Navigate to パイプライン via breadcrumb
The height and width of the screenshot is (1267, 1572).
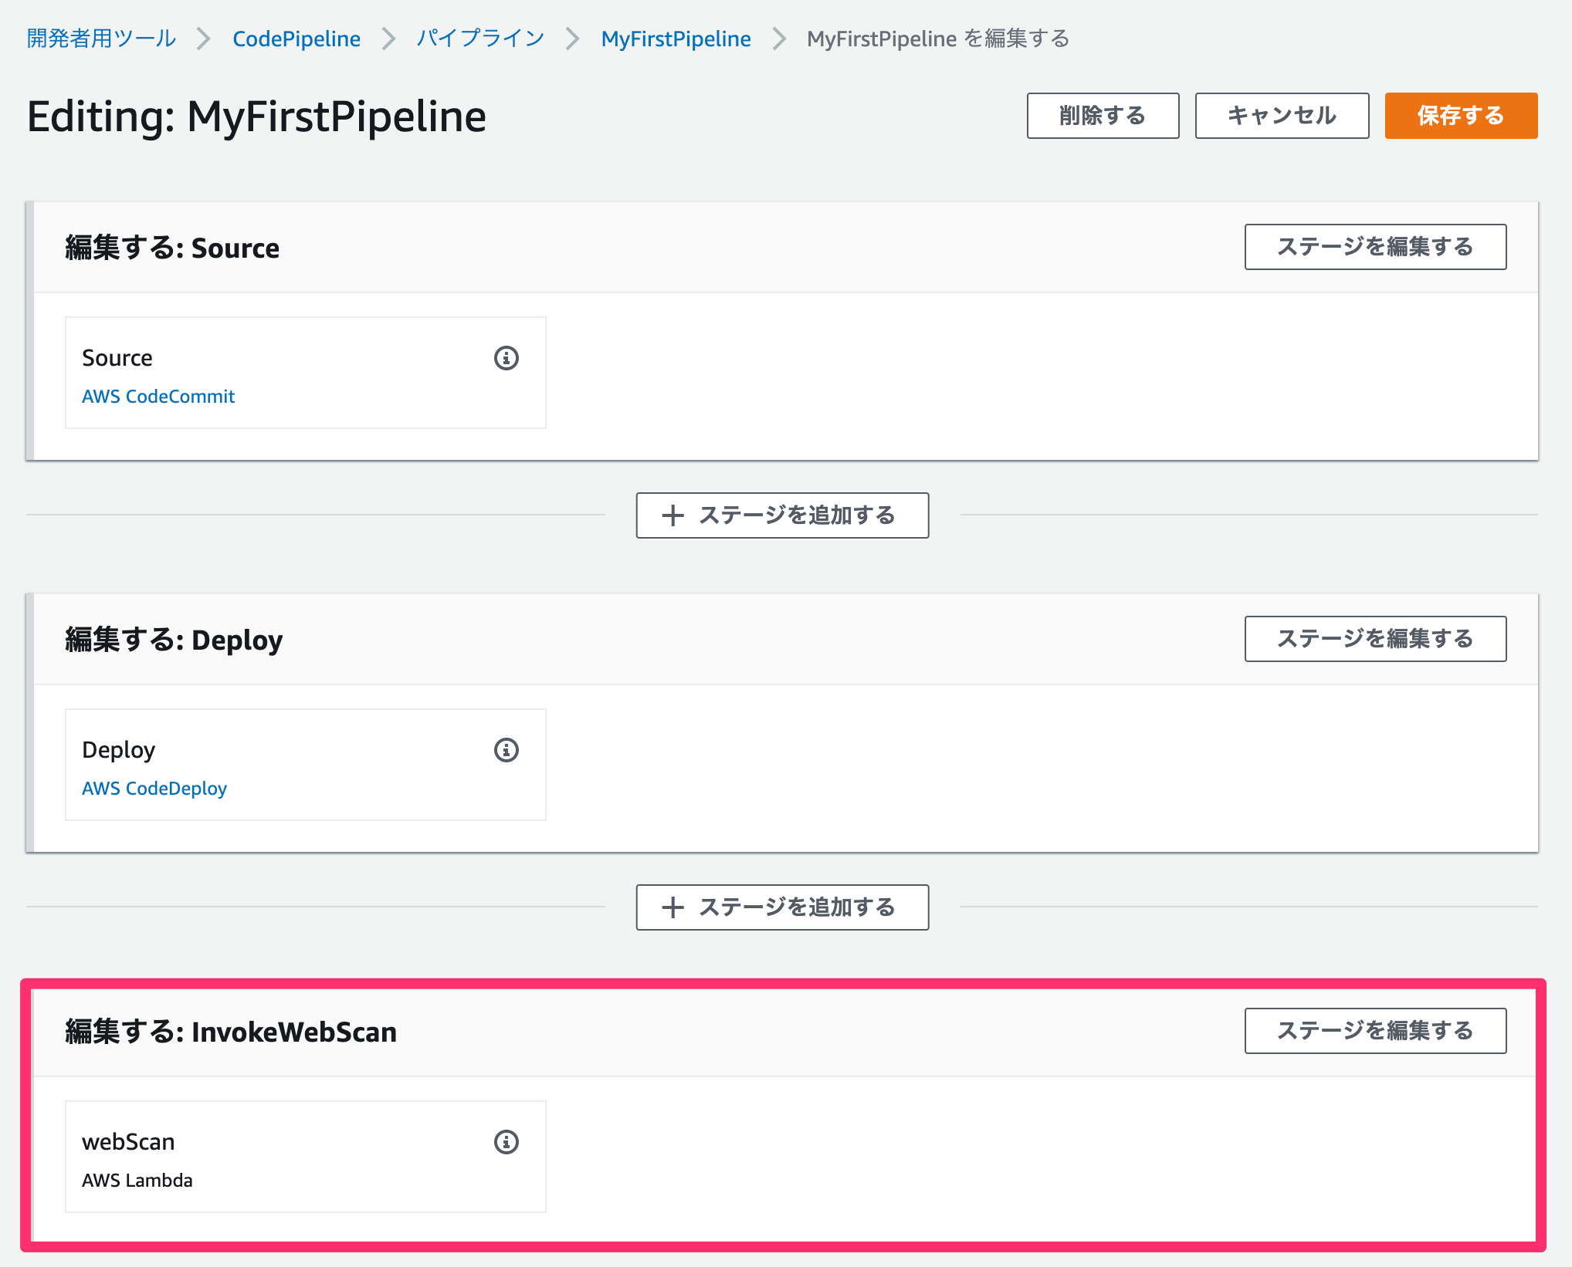479,38
